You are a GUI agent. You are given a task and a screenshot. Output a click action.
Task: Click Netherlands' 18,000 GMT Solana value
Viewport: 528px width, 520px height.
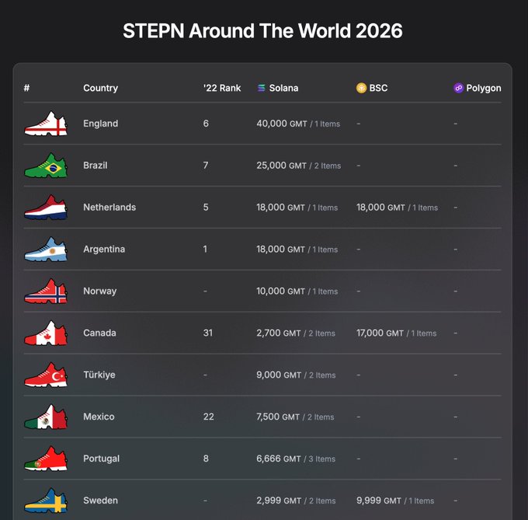[x=280, y=208]
